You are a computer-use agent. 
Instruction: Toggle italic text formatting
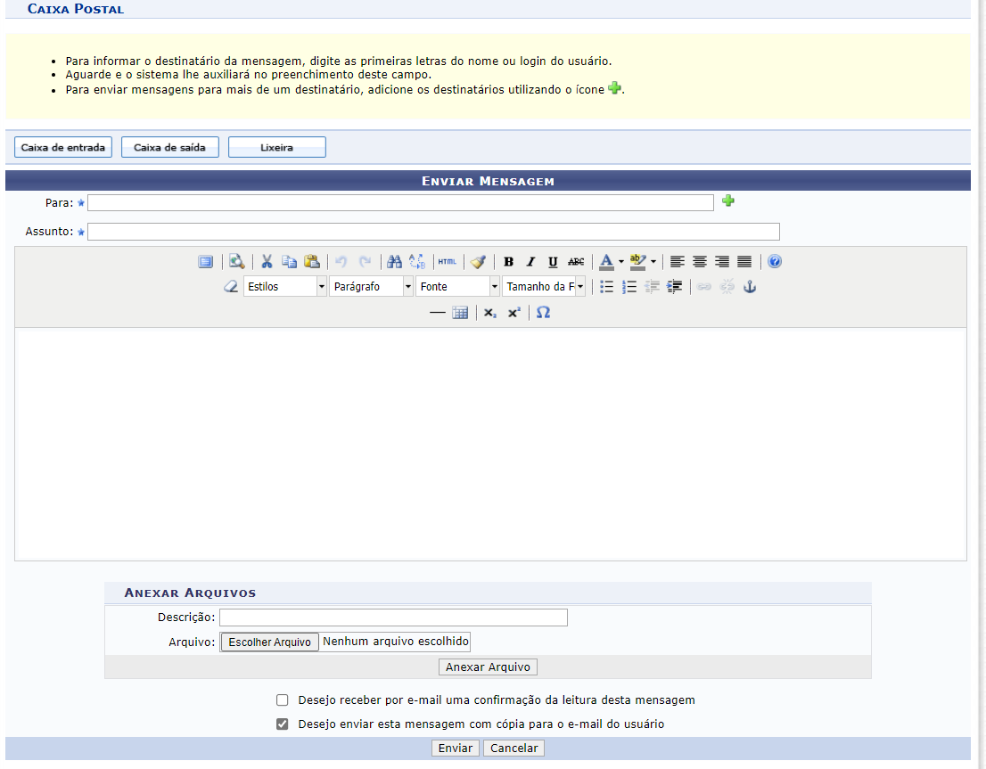pyautogui.click(x=530, y=262)
